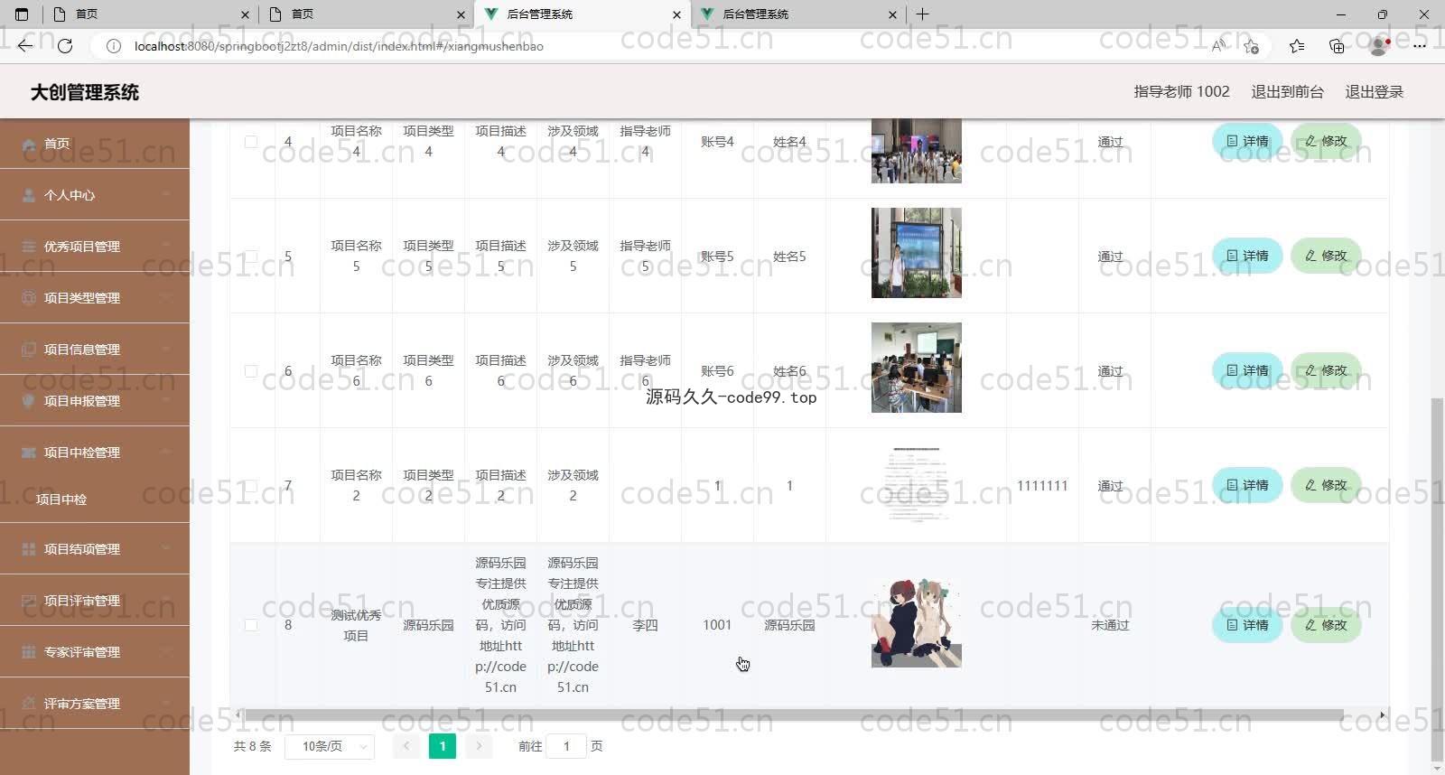The image size is (1445, 775).
Task: Click the 项目结项管理 grid icon
Action: point(29,549)
